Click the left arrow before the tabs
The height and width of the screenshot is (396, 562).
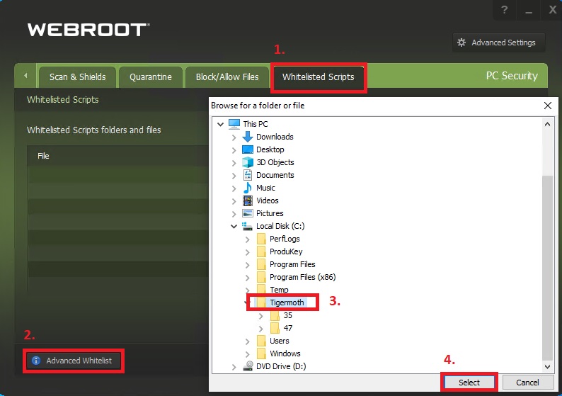click(25, 76)
